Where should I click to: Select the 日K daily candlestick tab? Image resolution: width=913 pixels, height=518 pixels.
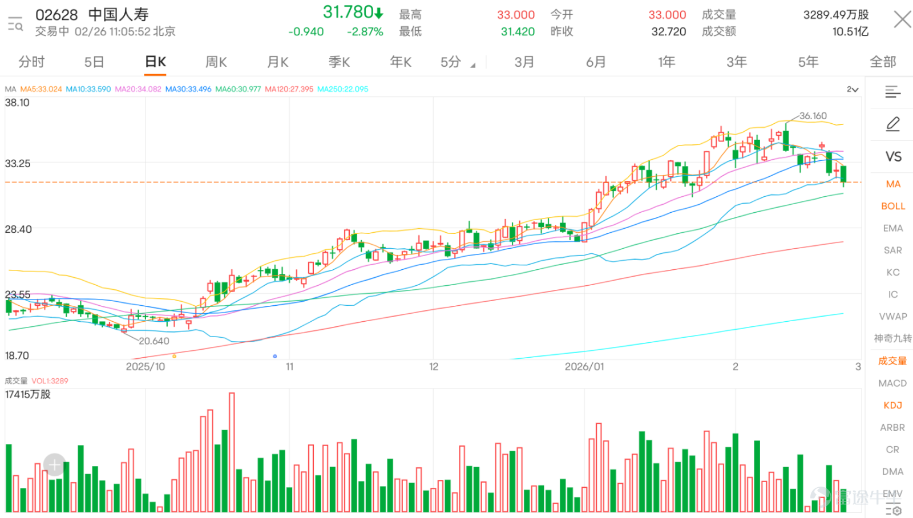click(155, 62)
